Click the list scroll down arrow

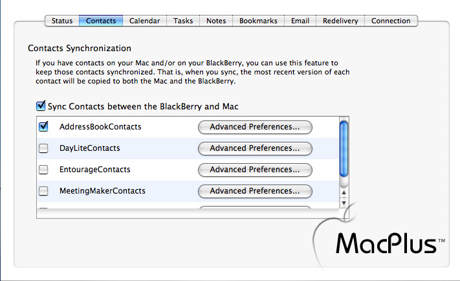(344, 203)
